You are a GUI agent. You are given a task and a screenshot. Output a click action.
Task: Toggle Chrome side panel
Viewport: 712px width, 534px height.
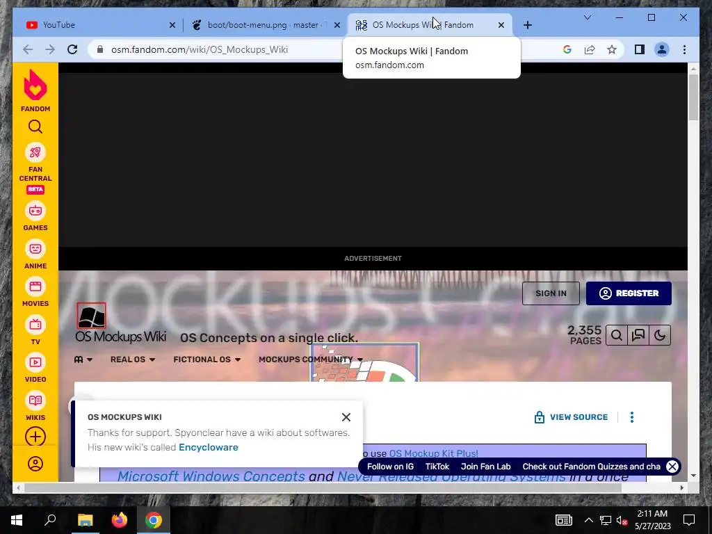640,49
